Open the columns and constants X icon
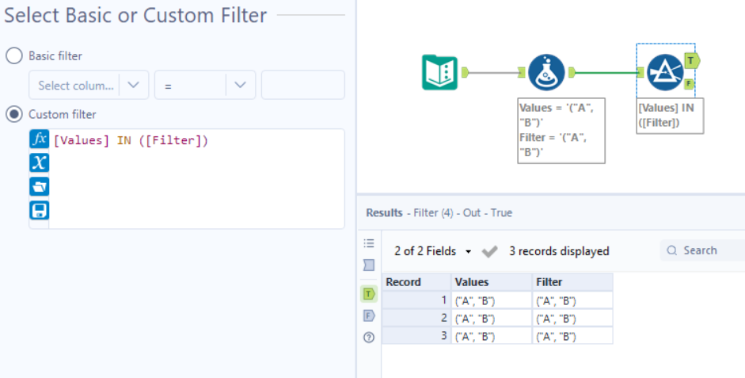 [x=39, y=162]
